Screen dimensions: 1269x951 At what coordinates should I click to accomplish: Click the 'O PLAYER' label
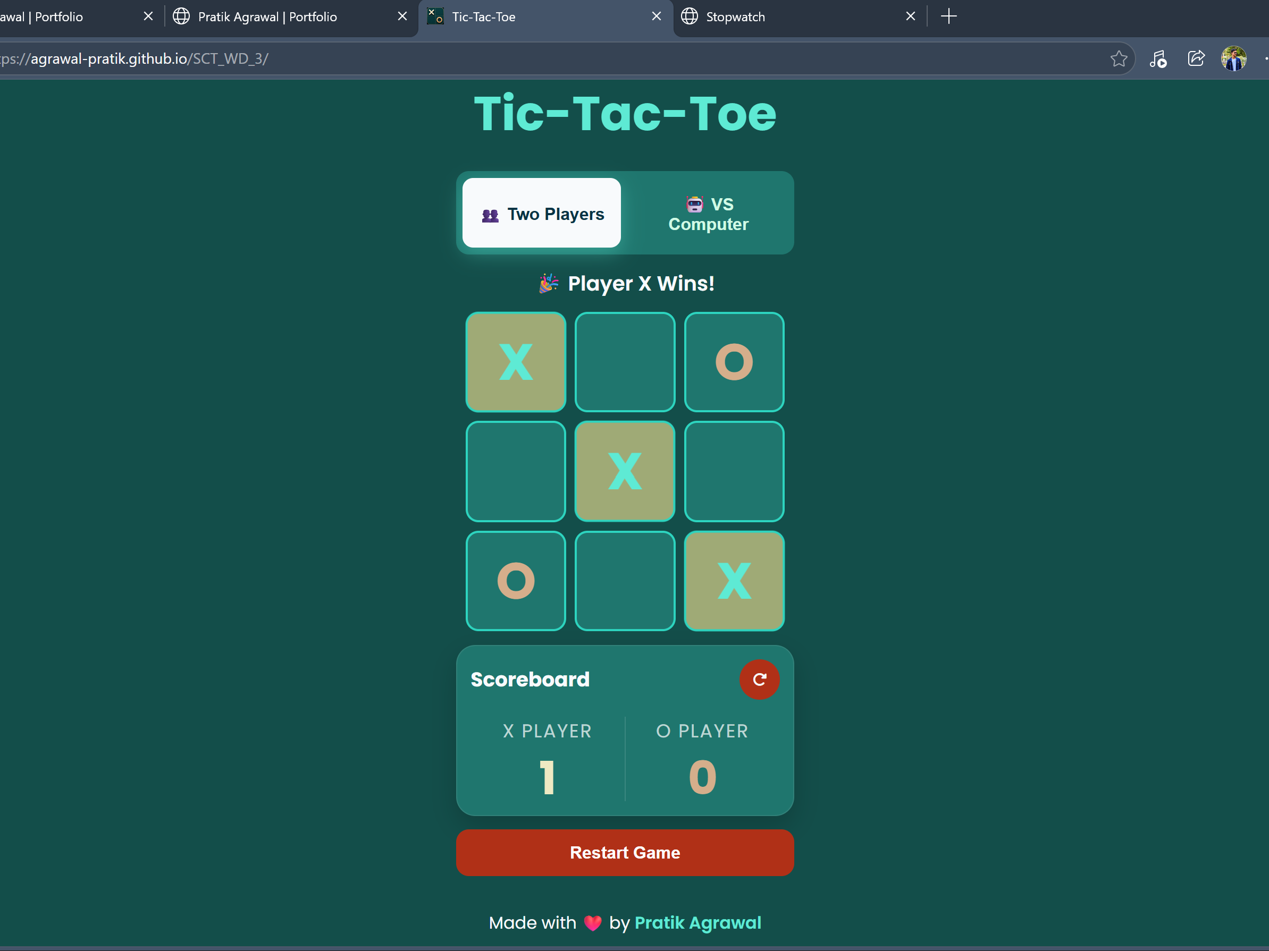pyautogui.click(x=702, y=731)
